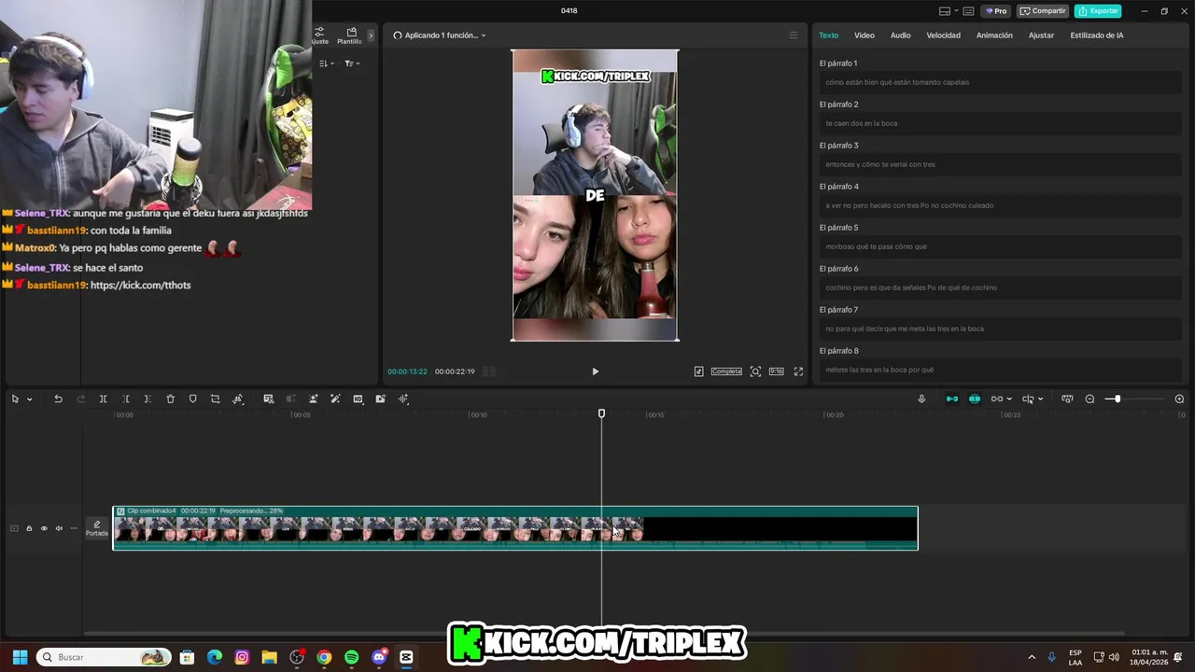Screen dimensions: 1195x672
Task: Click the Compartir button
Action: click(1043, 11)
